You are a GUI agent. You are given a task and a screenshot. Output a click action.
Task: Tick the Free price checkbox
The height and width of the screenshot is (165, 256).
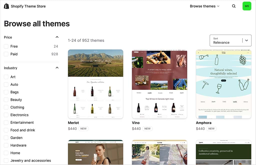pos(6,46)
